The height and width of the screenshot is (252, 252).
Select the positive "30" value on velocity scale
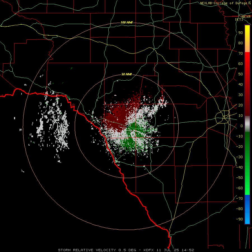(241, 95)
